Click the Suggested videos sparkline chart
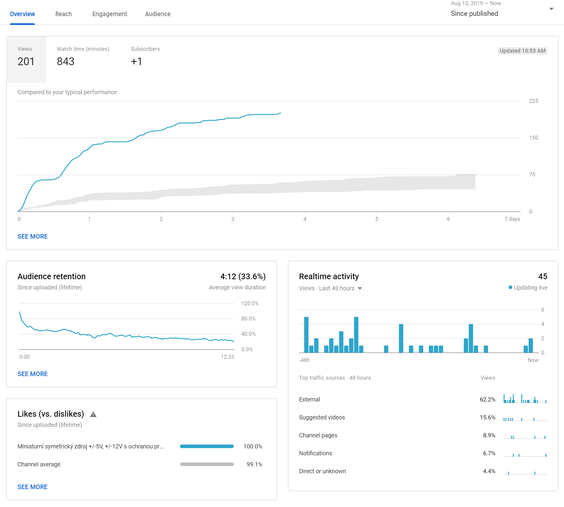This screenshot has width=564, height=507. 525,419
